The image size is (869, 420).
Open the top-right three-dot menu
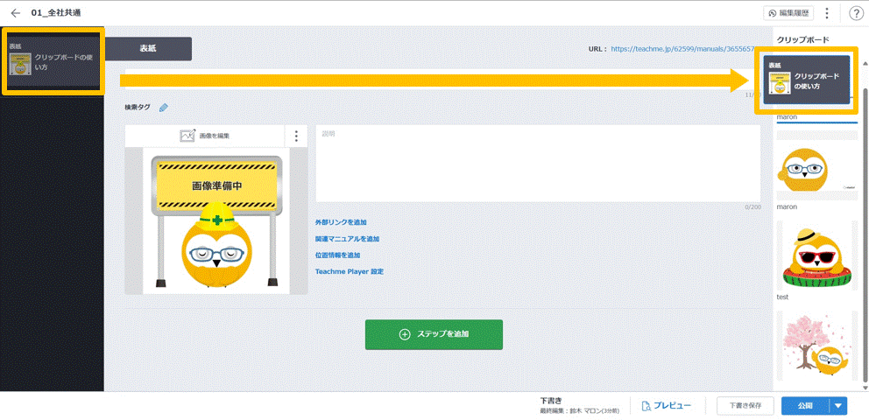pos(827,13)
